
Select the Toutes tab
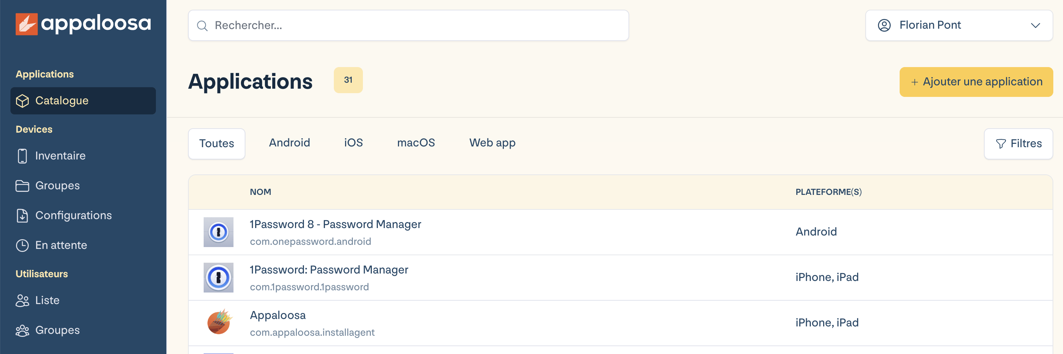click(217, 144)
